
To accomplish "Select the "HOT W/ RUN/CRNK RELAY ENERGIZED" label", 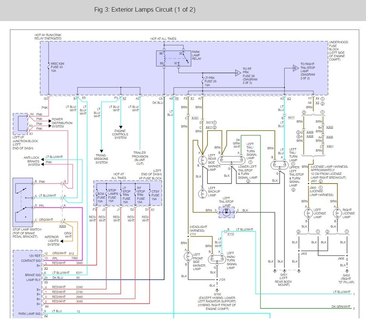I will click(48, 36).
